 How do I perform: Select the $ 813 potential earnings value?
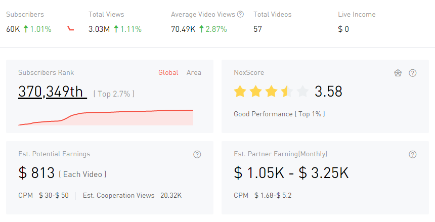tap(36, 173)
